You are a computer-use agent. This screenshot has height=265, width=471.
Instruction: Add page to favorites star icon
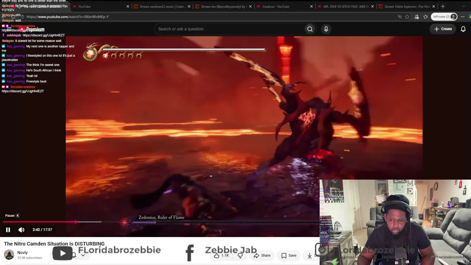tap(407, 17)
